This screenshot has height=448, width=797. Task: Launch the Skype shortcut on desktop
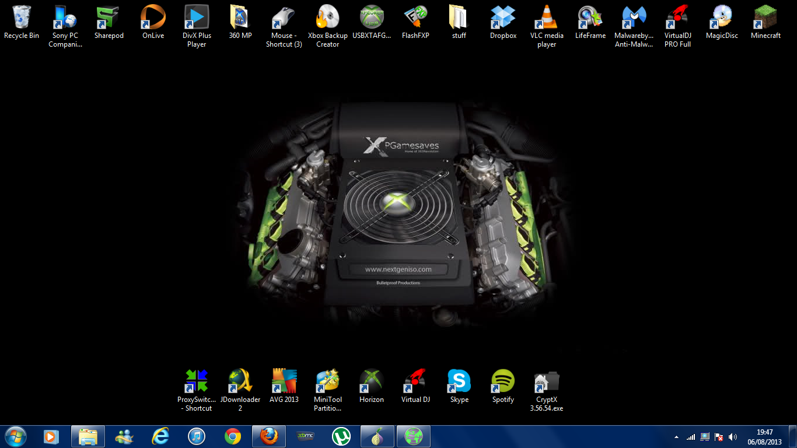point(459,381)
